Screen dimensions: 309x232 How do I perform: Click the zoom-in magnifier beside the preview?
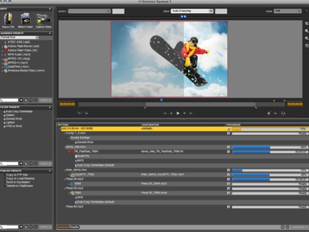point(307,31)
